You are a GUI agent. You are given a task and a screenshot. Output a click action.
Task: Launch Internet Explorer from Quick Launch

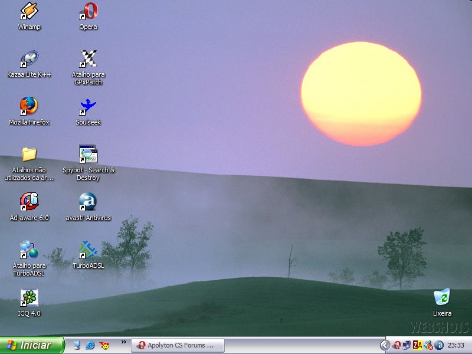pyautogui.click(x=90, y=345)
